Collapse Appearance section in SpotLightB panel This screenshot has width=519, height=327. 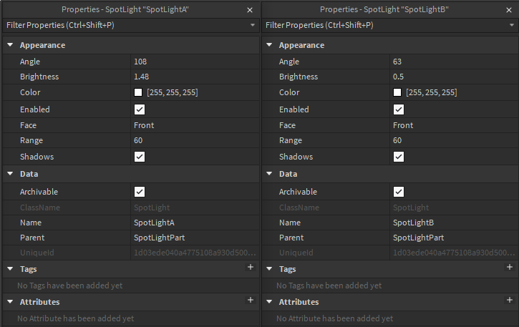pos(269,44)
